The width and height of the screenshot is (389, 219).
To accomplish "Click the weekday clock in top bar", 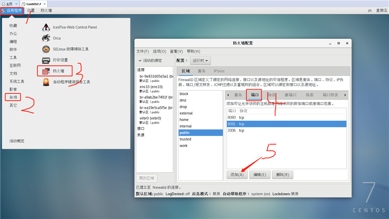I will pyautogui.click(x=382, y=10).
